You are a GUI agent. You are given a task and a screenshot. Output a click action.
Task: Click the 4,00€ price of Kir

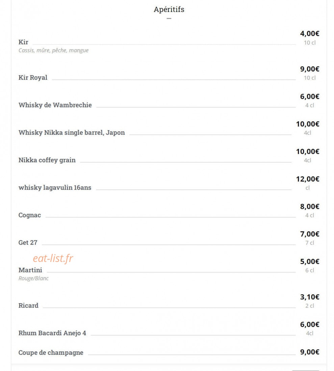coord(310,34)
